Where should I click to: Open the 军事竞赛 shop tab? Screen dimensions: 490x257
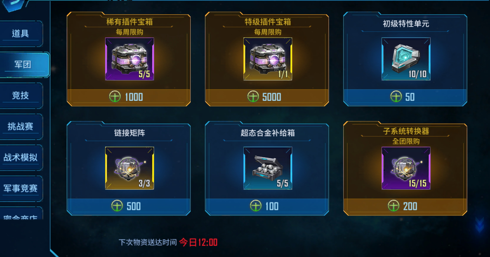click(20, 188)
